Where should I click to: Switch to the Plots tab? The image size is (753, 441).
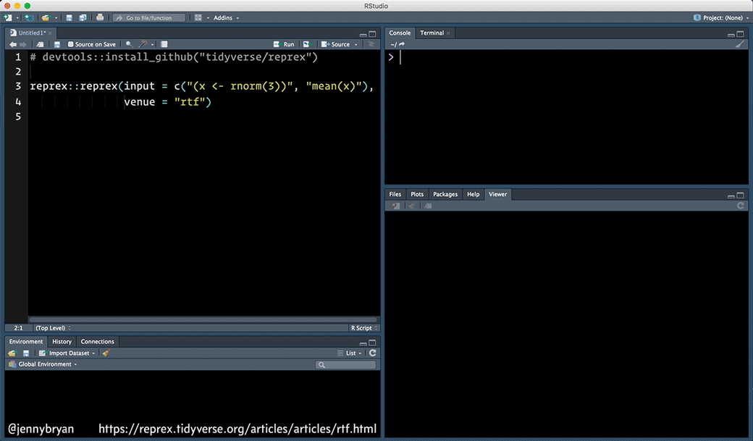pos(417,194)
